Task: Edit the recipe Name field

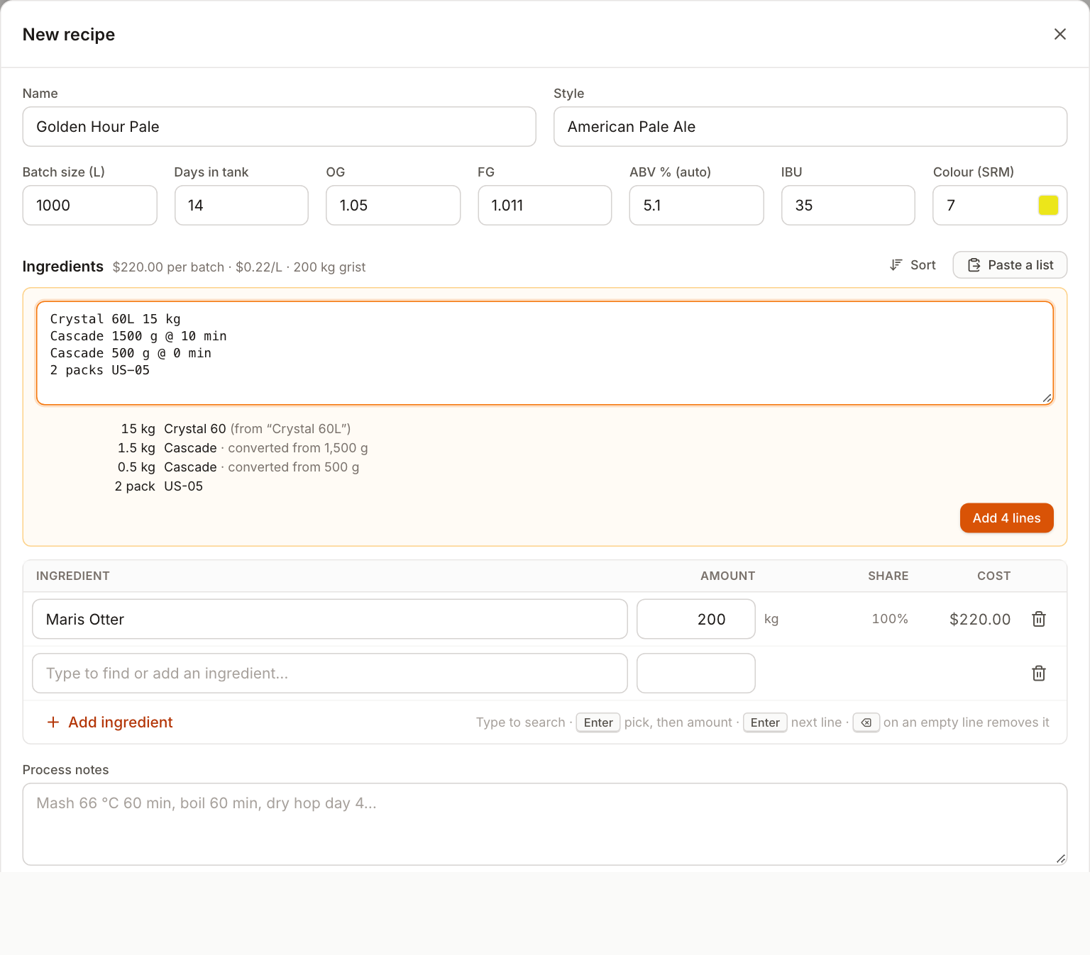Action: pos(279,127)
